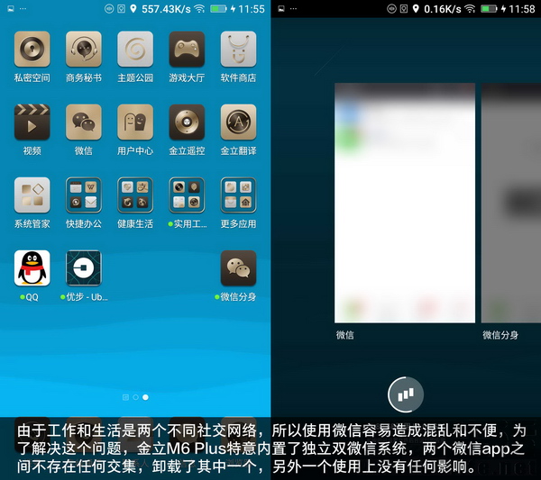Tap WiFi icon in left status bar
The image size is (541, 480).
coord(199,9)
